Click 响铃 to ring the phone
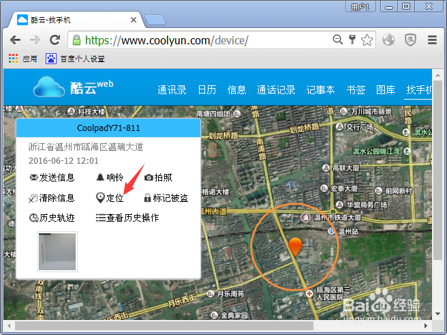Image resolution: width=447 pixels, height=335 pixels. tap(110, 177)
